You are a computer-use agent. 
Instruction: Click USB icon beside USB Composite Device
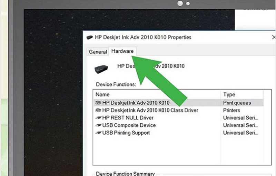point(98,125)
